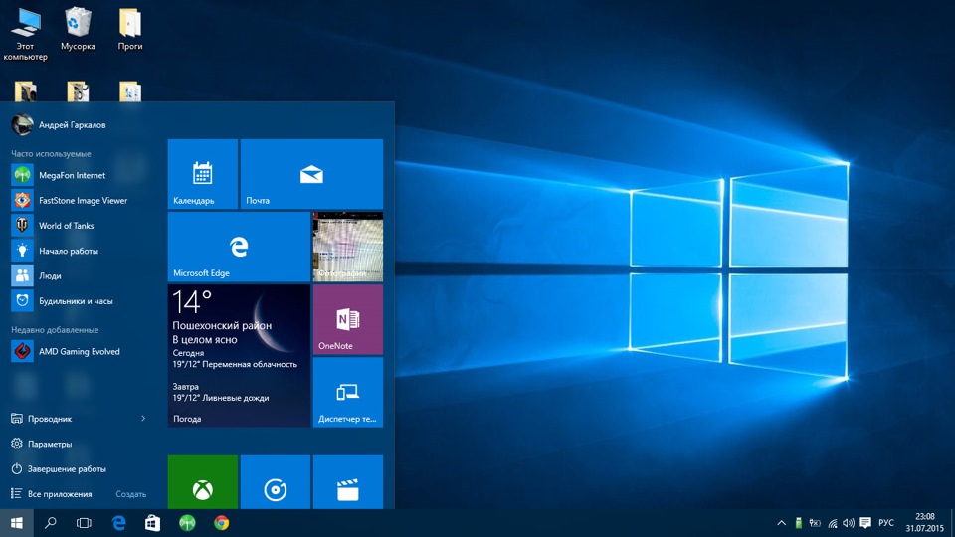Open the weather tile (Погода)
The image size is (955, 537).
pyautogui.click(x=239, y=356)
